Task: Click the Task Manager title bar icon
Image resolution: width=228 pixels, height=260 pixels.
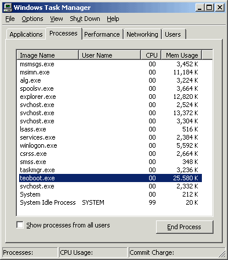Action: (x=8, y=8)
